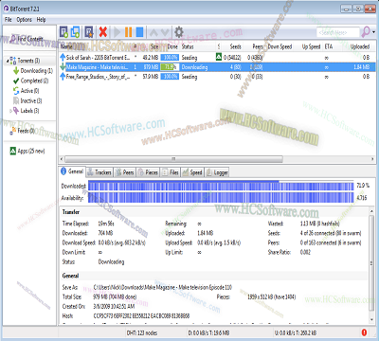The width and height of the screenshot is (379, 341).
Task: Select Find Content in sidebar
Action: click(x=27, y=39)
